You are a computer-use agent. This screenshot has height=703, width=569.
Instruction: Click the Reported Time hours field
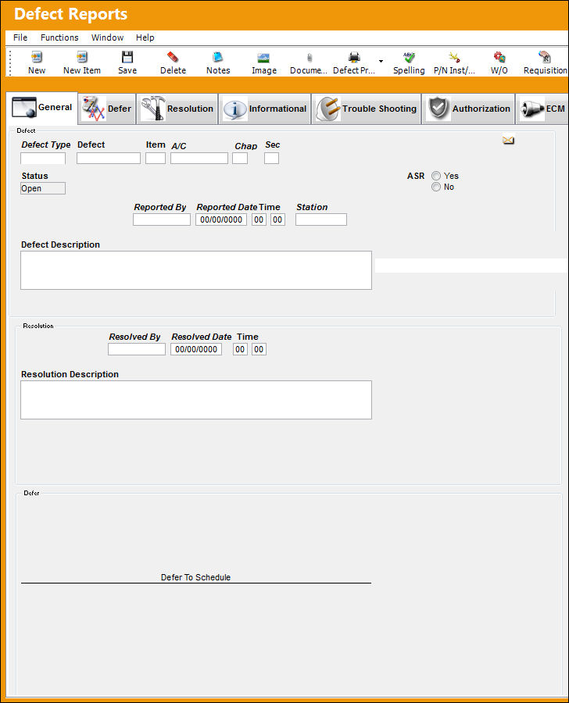(x=259, y=219)
